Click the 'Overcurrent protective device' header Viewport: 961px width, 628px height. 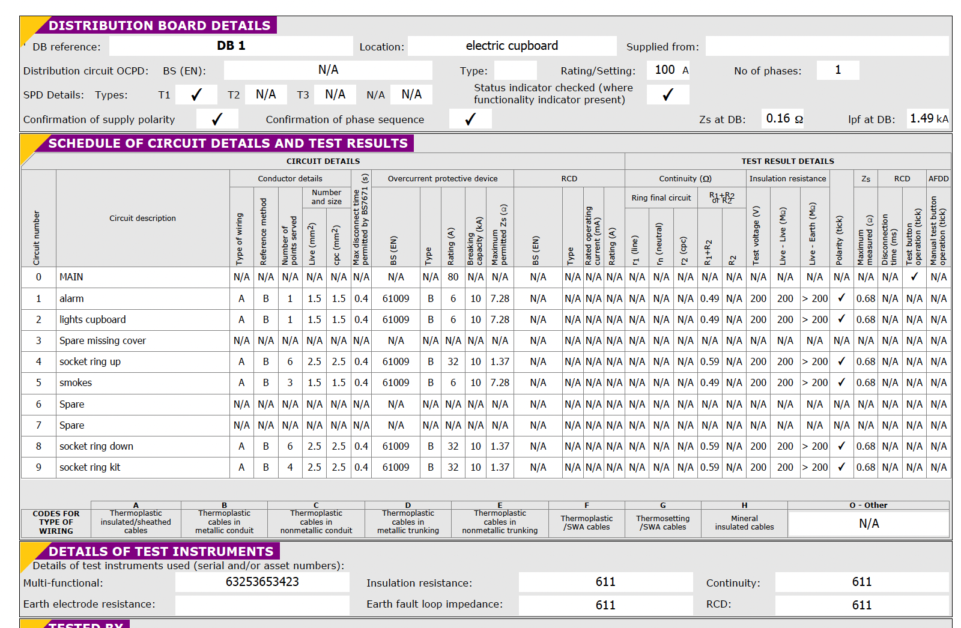point(443,178)
